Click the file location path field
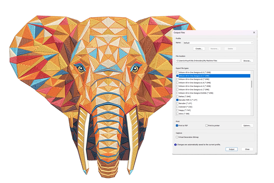The image size is (274, 183). (208, 61)
